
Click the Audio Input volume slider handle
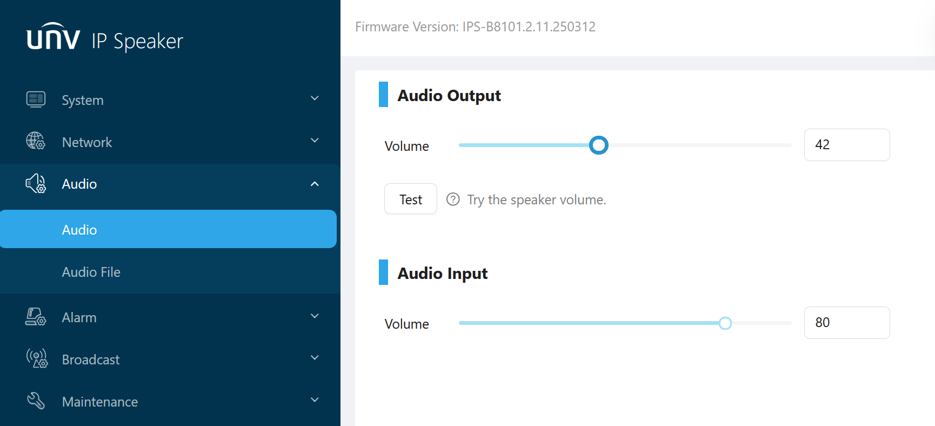[x=725, y=323]
